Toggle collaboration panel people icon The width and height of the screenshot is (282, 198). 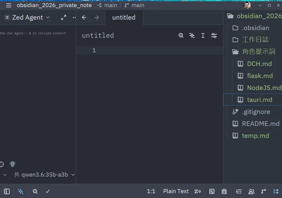pyautogui.click(x=251, y=191)
